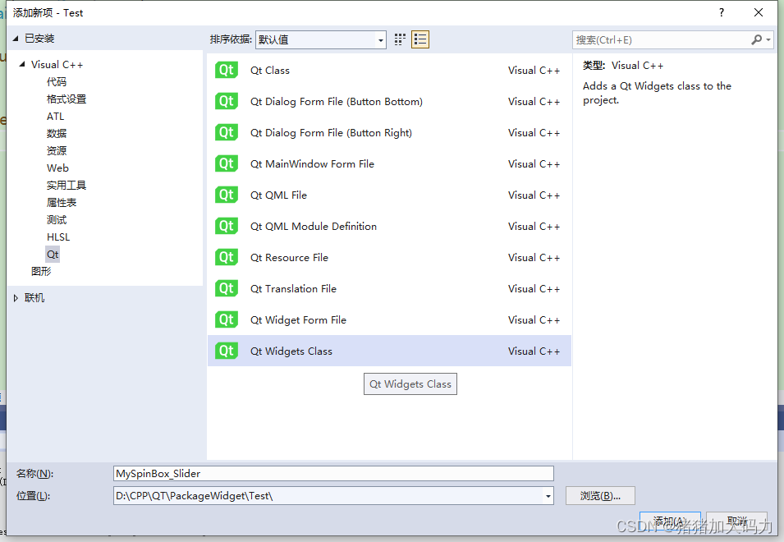The image size is (784, 542).
Task: Select Qt Dialog Form File (Button Bottom)
Action: [389, 102]
